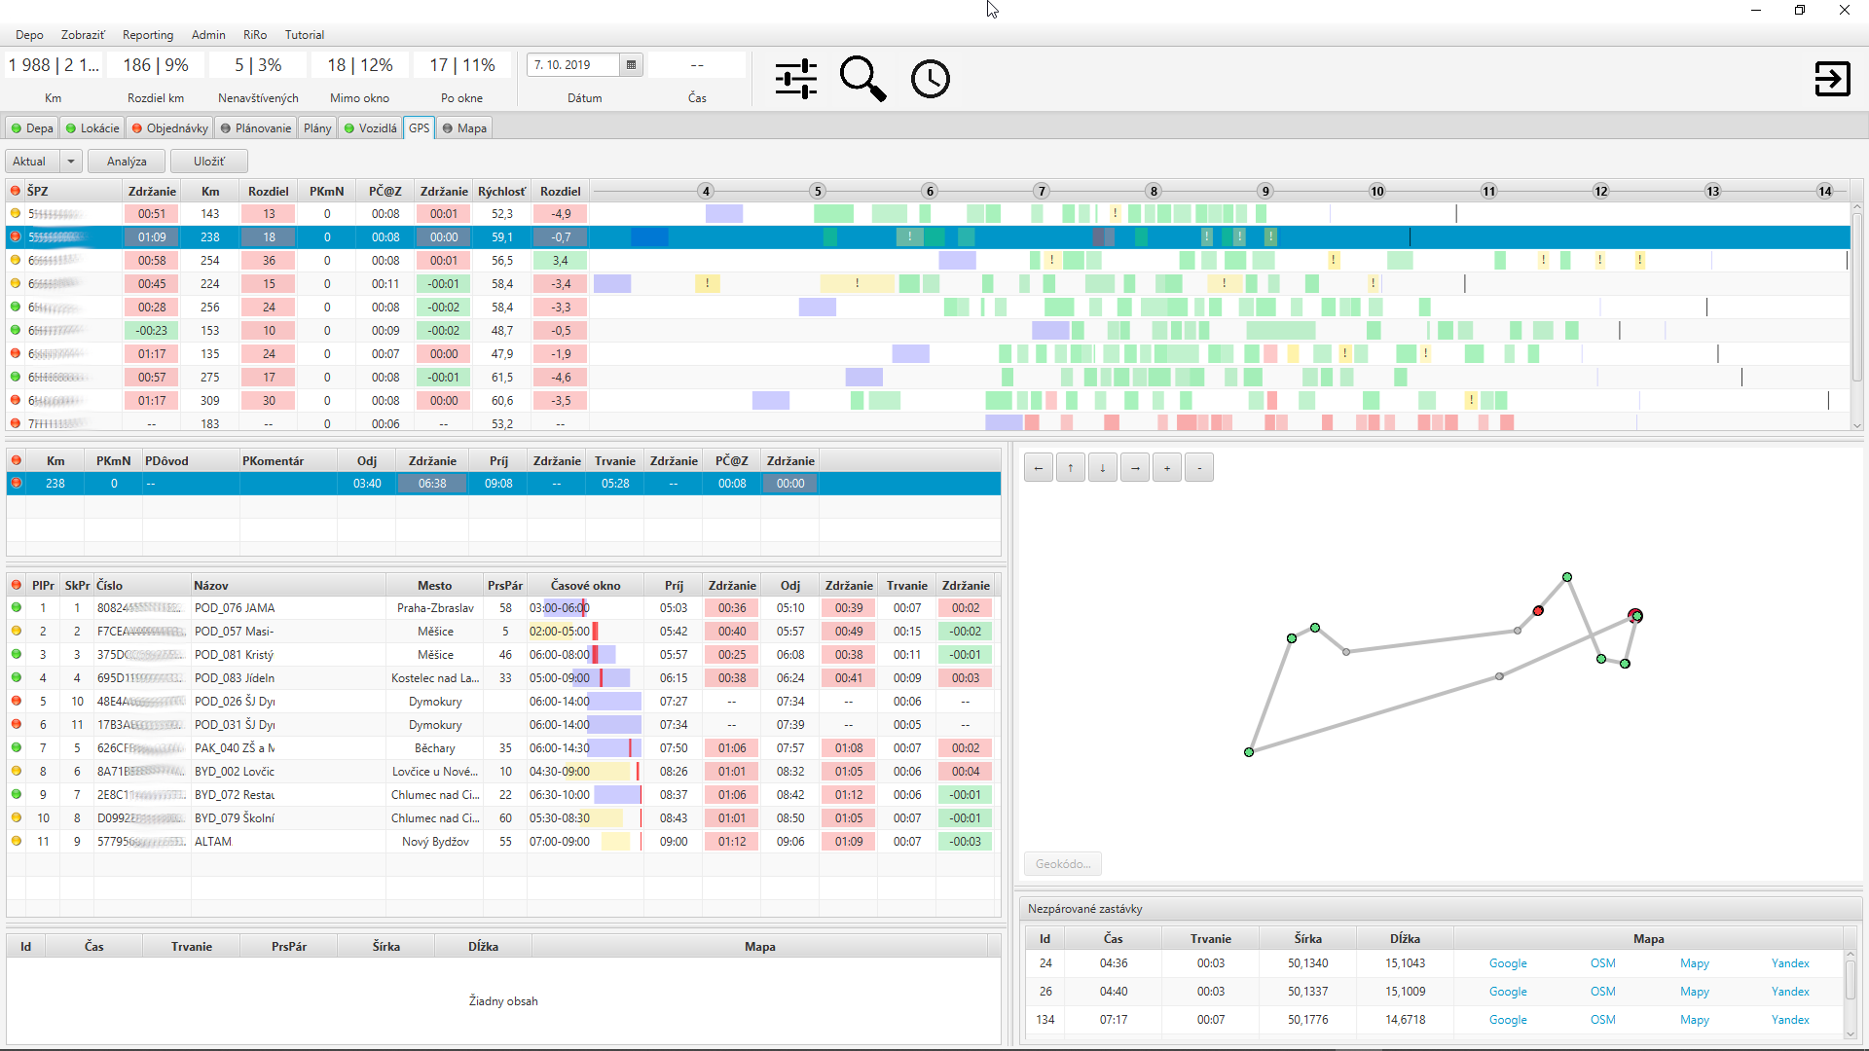Open the filter settings icon
The width and height of the screenshot is (1869, 1051).
click(796, 78)
